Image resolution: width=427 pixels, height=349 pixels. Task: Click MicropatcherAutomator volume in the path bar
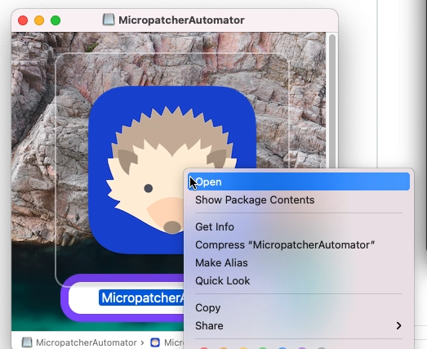[86, 342]
